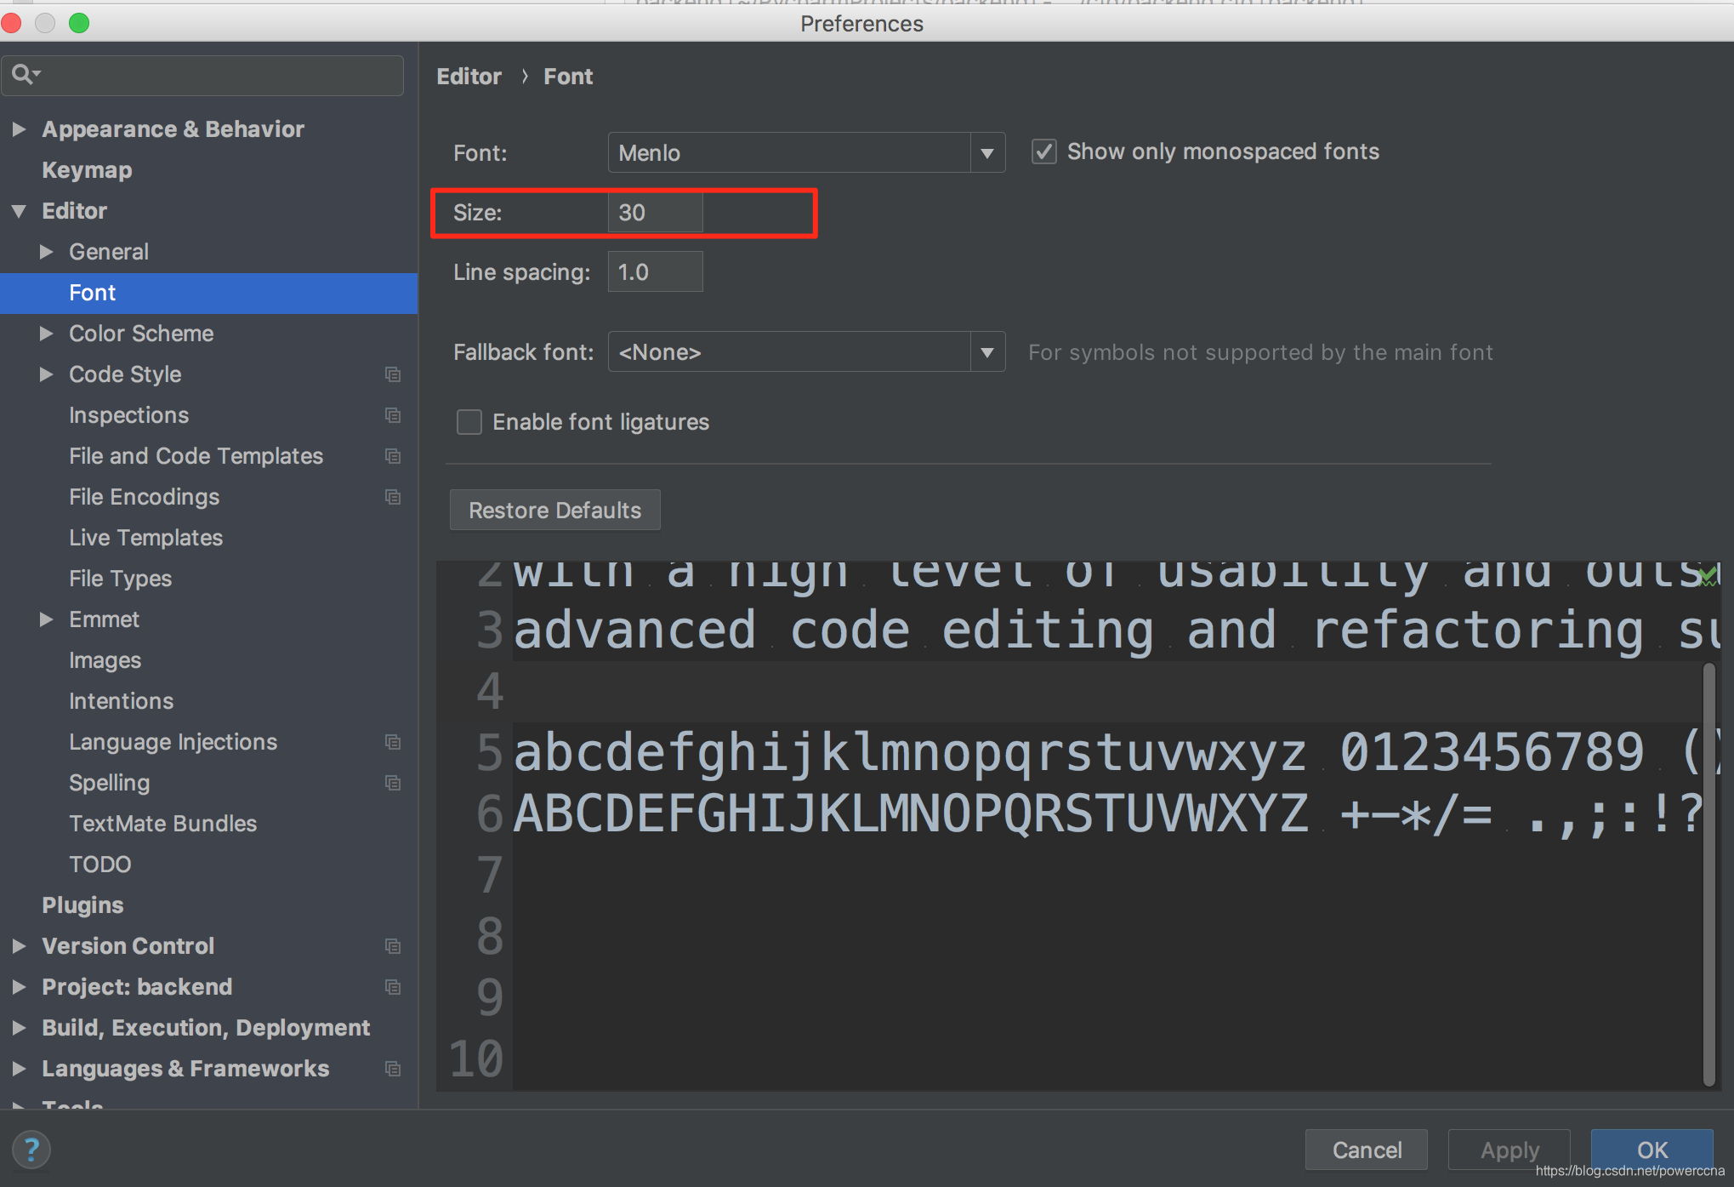Expand the Appearance & Behavior section
The width and height of the screenshot is (1734, 1187).
pos(19,129)
